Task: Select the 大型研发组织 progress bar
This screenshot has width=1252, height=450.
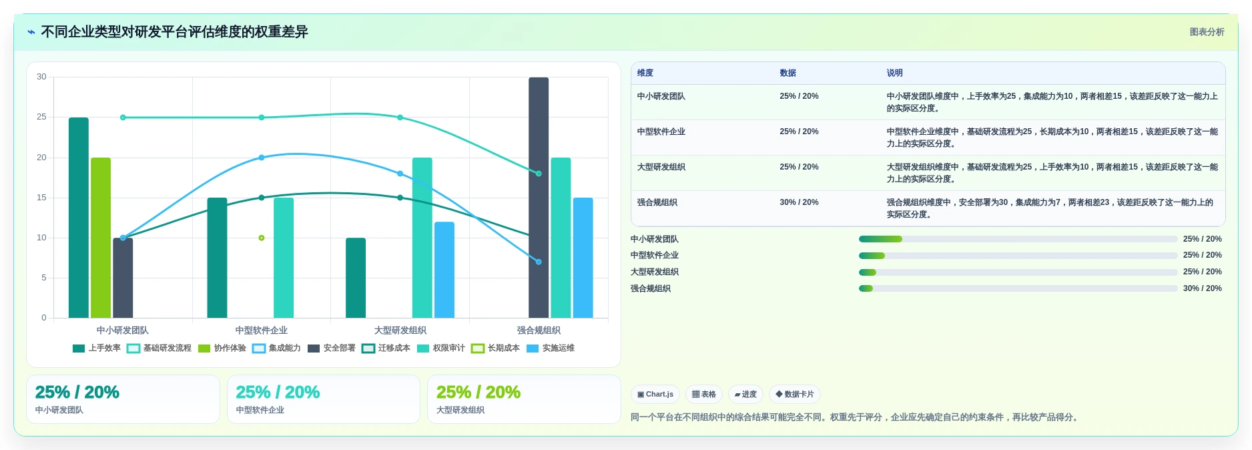Action: coord(1018,272)
